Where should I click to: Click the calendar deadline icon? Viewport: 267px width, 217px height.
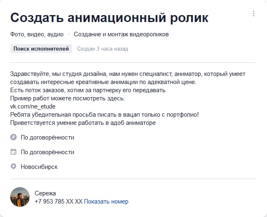coord(13,152)
